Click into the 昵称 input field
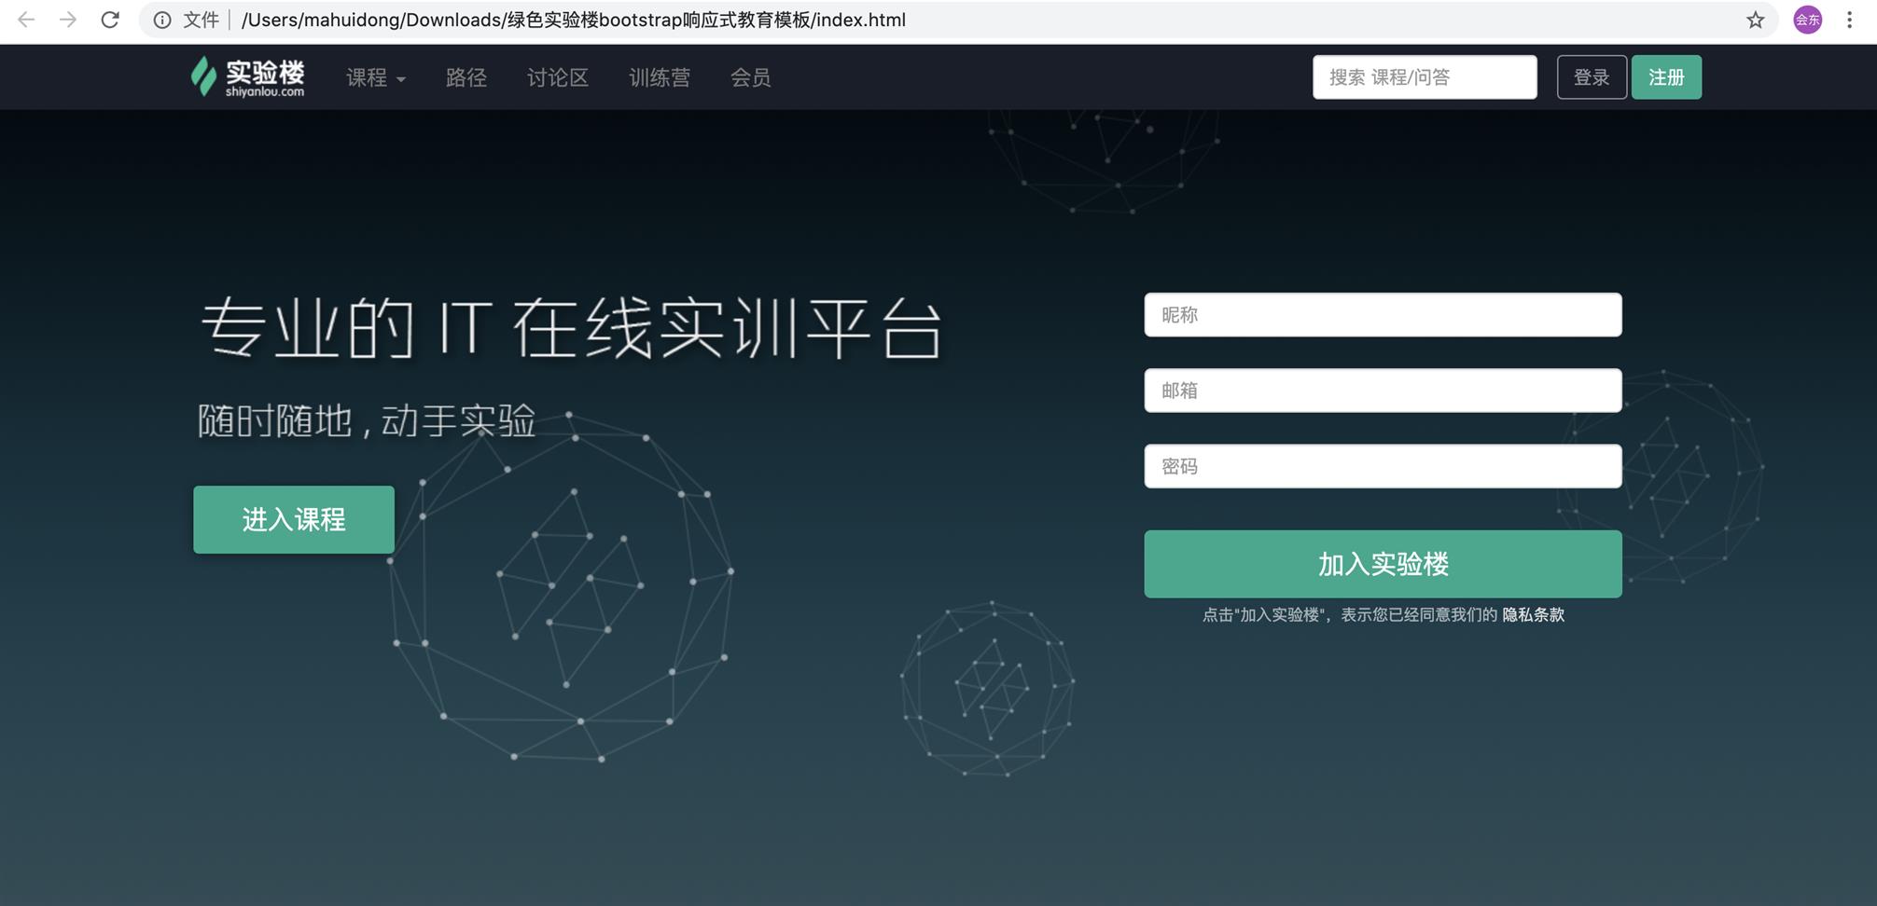The width and height of the screenshot is (1877, 906). pos(1383,315)
